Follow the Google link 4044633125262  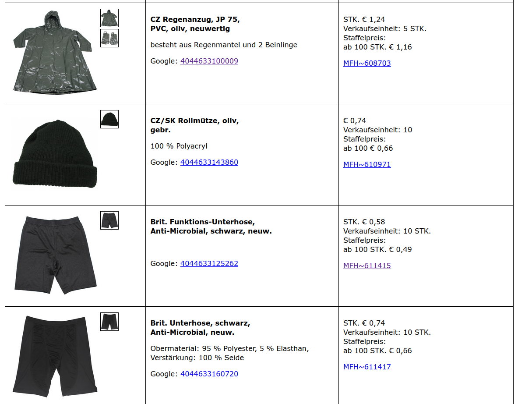tap(209, 263)
